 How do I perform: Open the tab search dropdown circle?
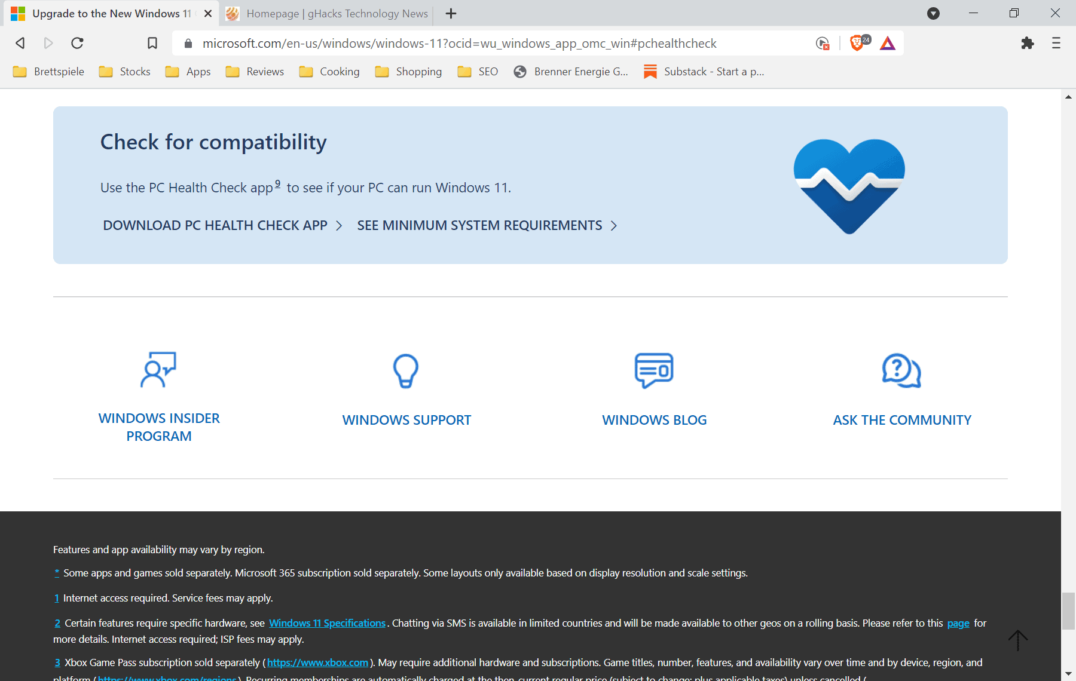[x=933, y=13]
